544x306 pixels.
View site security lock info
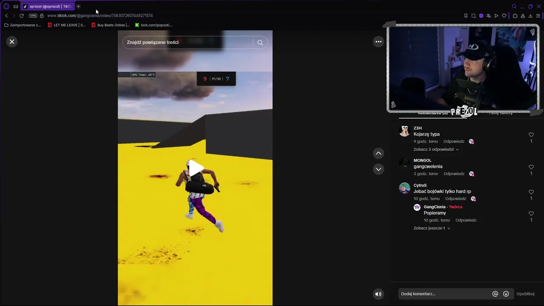pos(42,16)
